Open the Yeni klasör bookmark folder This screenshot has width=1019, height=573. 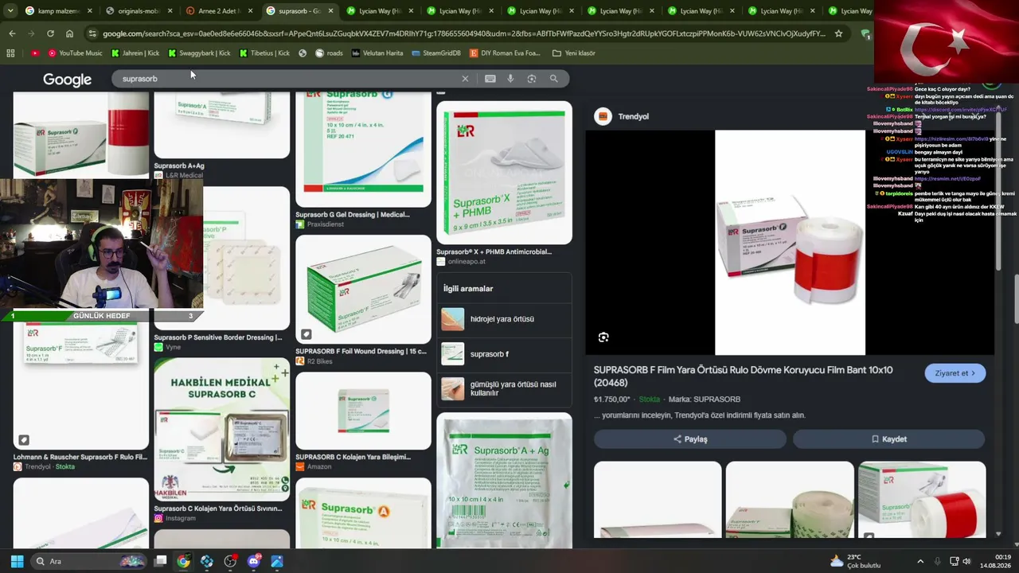(x=573, y=53)
